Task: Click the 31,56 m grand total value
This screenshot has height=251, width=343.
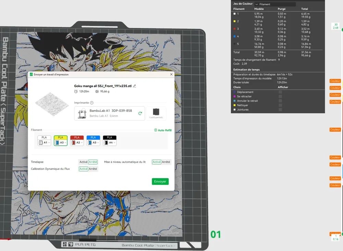Action: point(306,52)
